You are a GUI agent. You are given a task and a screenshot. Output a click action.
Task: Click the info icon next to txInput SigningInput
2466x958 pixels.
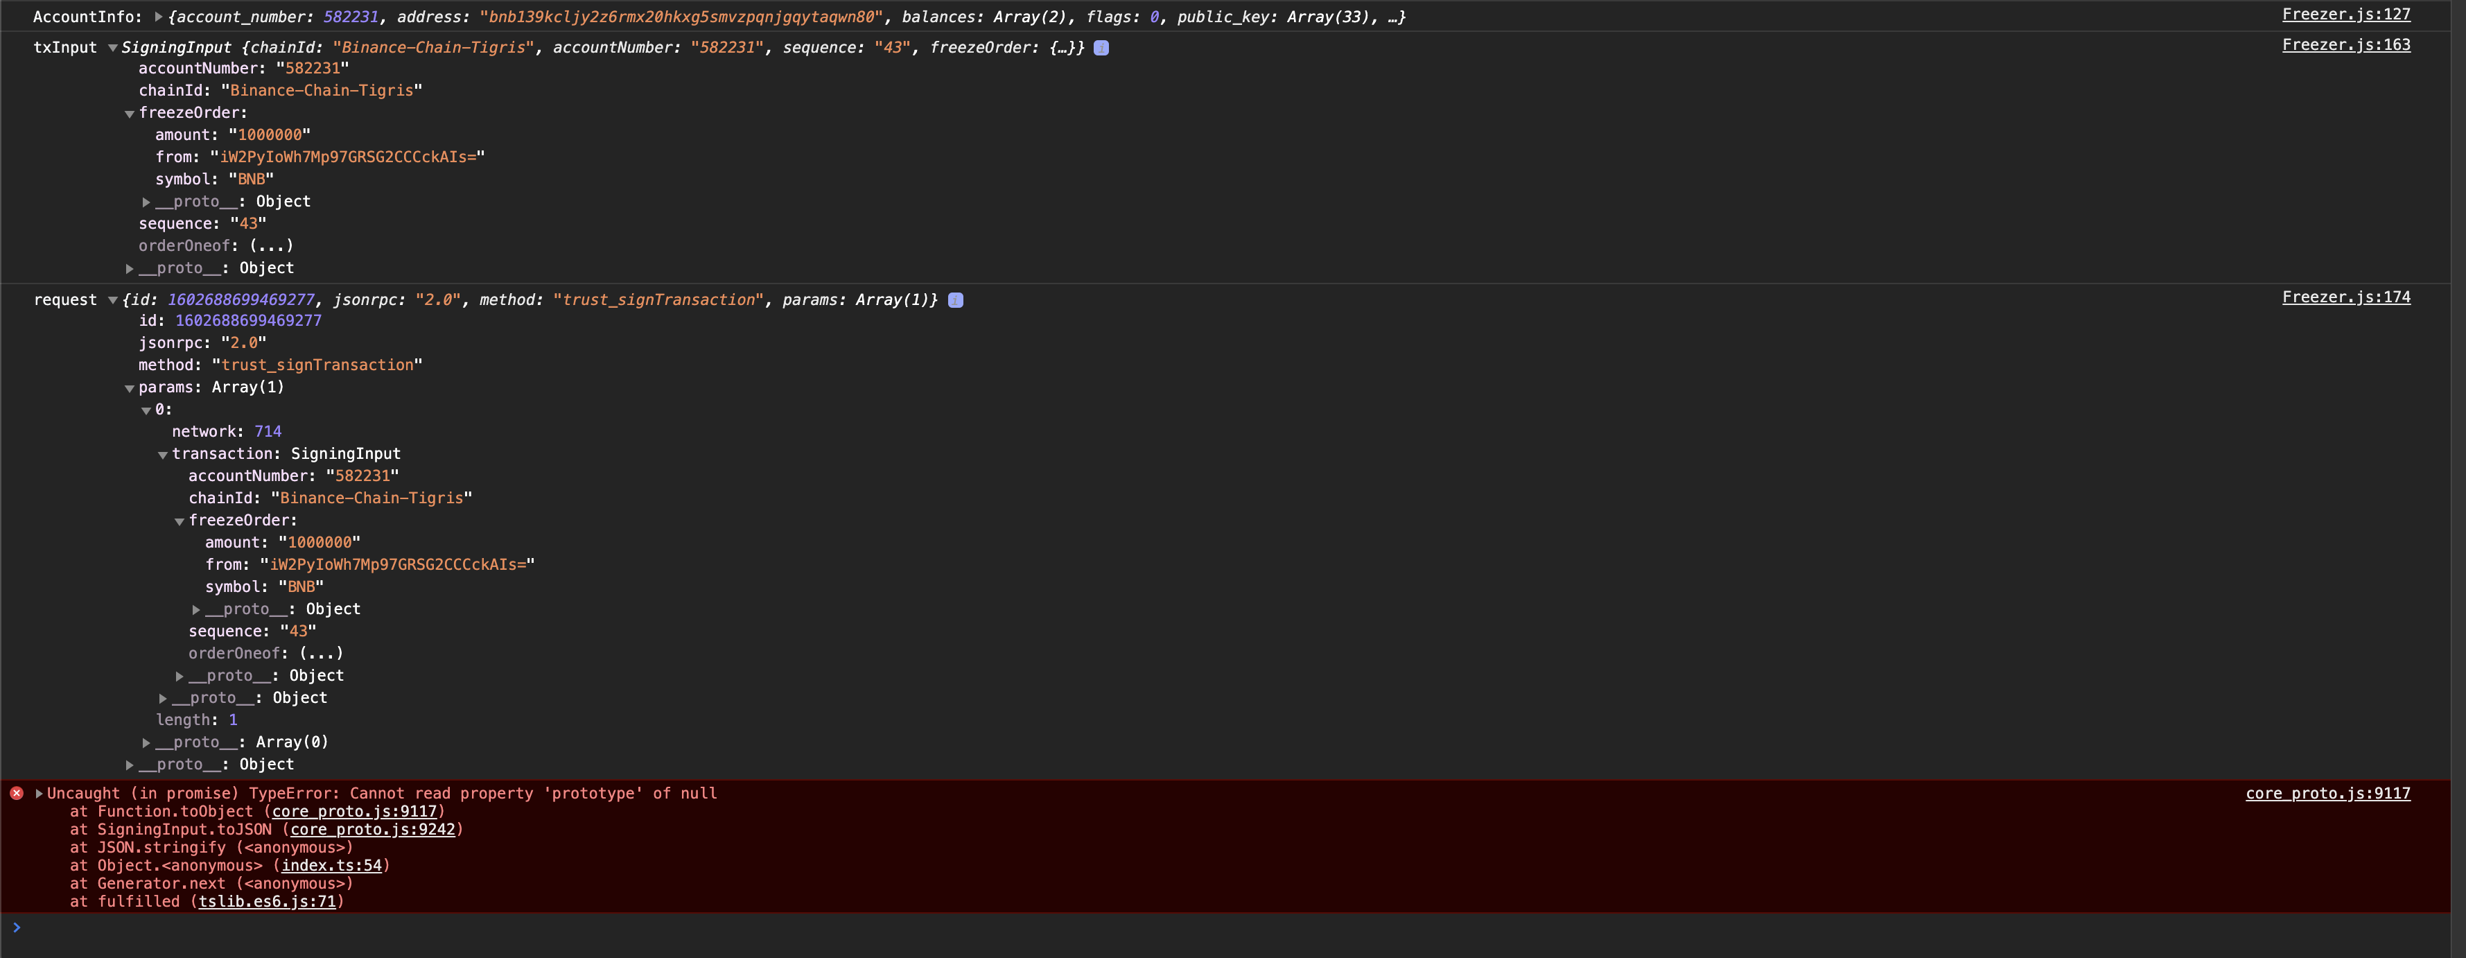click(x=1101, y=48)
